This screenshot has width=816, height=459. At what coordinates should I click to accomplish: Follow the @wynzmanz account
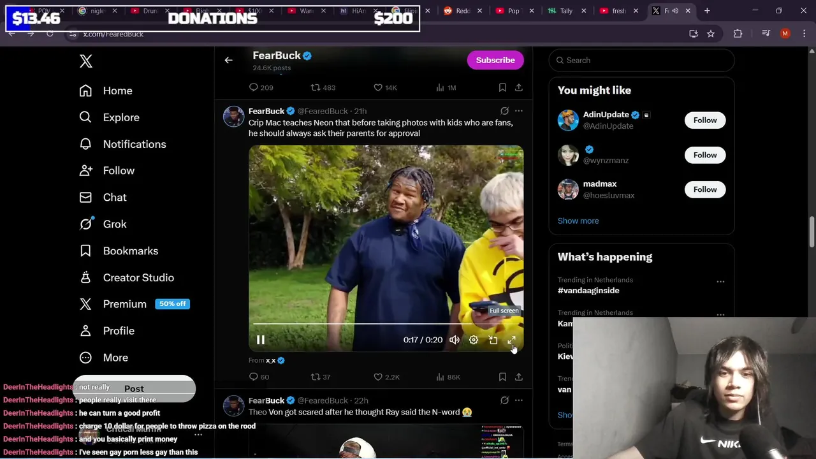(705, 155)
